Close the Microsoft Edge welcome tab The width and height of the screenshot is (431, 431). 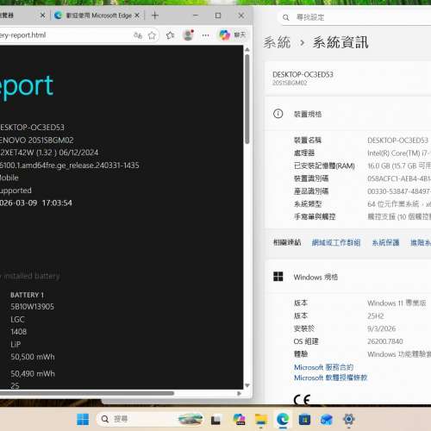[x=137, y=16]
